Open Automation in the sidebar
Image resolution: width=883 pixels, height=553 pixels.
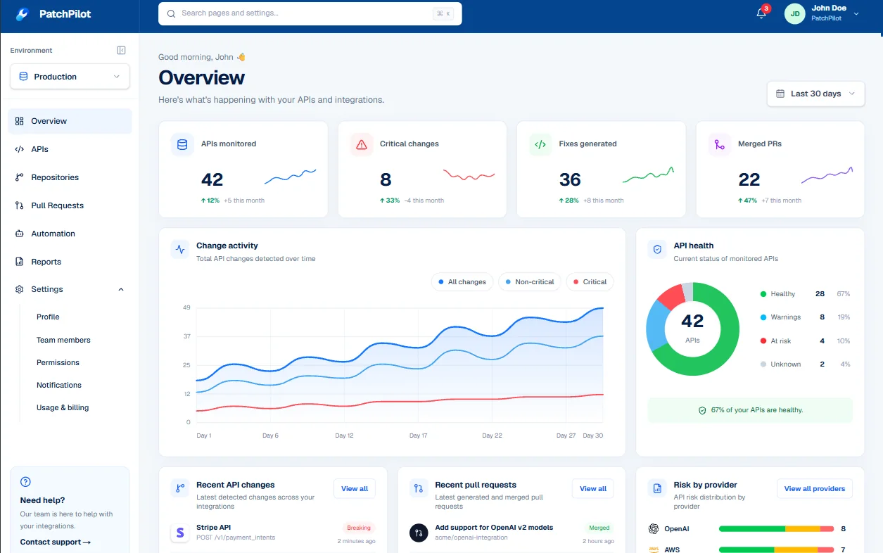tap(70, 234)
